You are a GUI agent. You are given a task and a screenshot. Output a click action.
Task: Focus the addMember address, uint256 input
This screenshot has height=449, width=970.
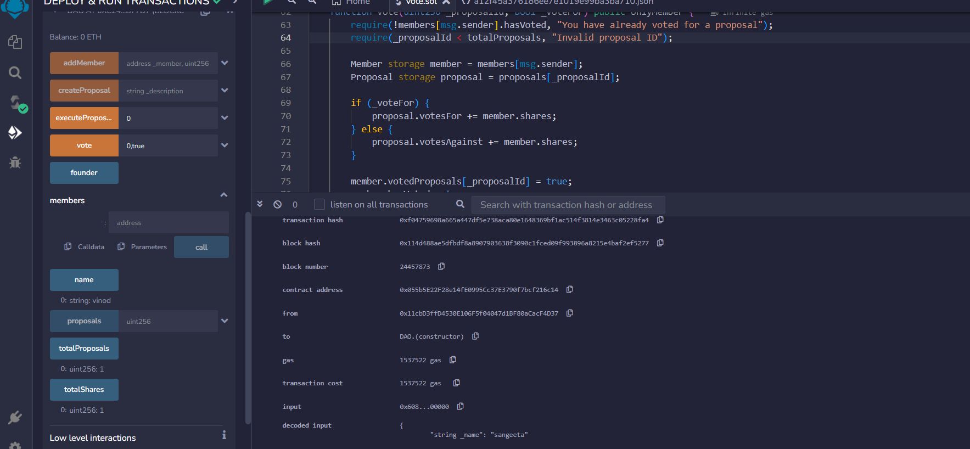click(168, 63)
